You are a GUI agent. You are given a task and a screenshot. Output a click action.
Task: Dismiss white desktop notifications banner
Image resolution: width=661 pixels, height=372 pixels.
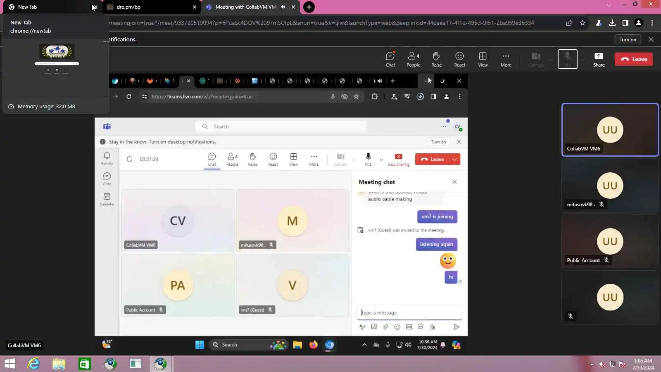point(459,142)
